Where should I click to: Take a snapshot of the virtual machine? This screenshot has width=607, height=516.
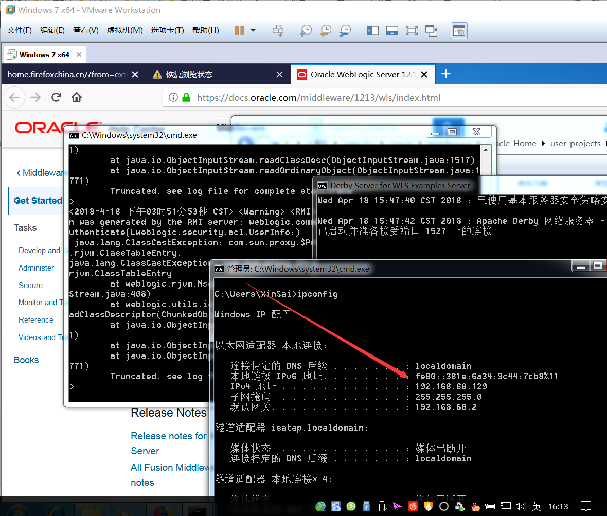pos(306,30)
